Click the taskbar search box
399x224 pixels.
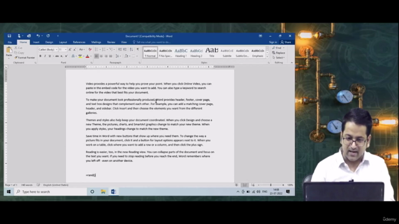click(50, 192)
